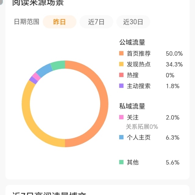Click the red 热搜 legend swatch
This screenshot has width=195, height=195.
point(121,75)
